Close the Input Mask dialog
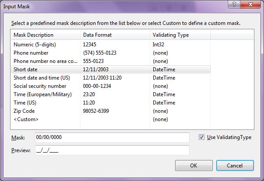Viewport: 264px width, 181px height. click(250, 4)
